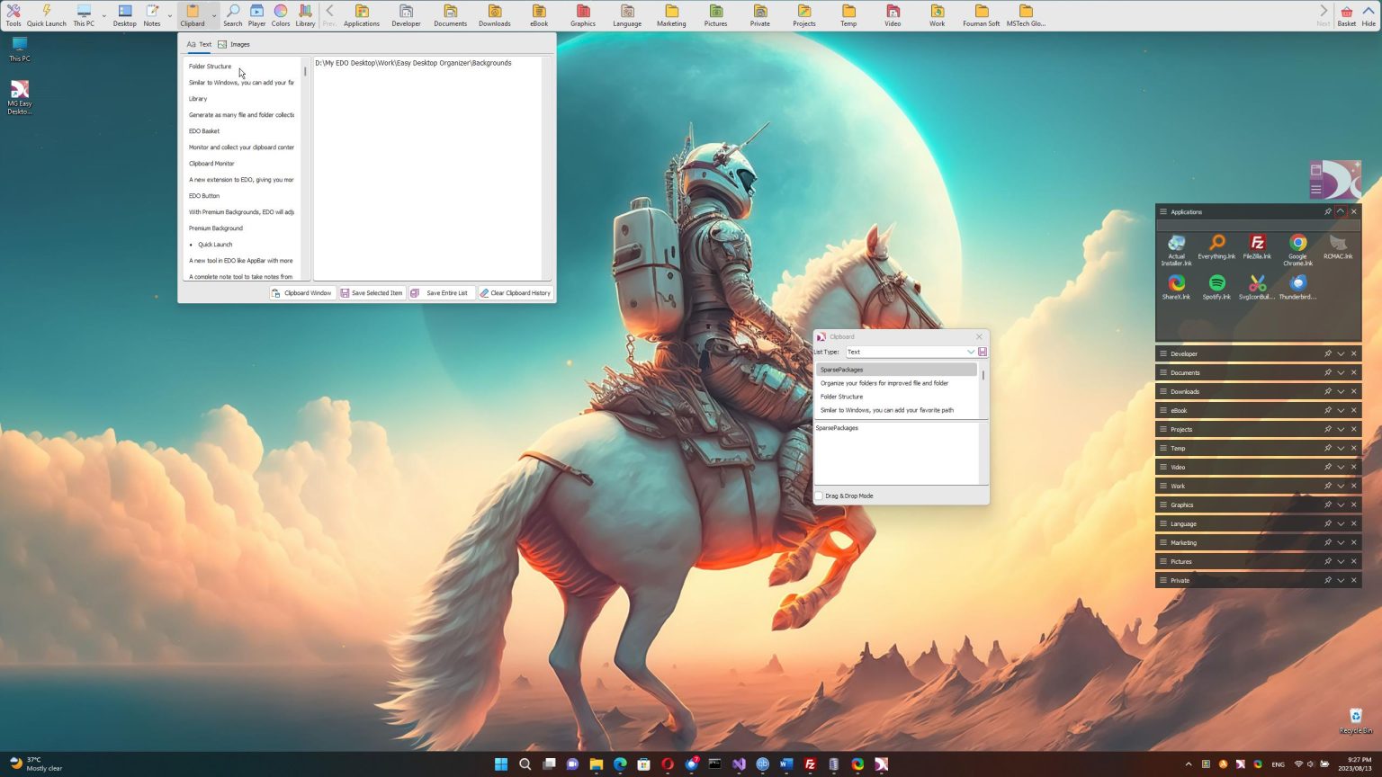
Task: Pin the Downloads basket
Action: [x=1328, y=391]
